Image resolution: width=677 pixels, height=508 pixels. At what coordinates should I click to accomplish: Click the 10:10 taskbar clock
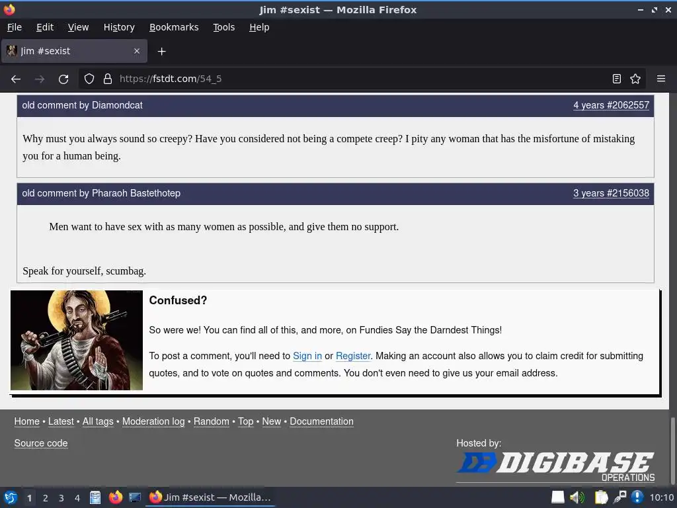[x=661, y=497]
